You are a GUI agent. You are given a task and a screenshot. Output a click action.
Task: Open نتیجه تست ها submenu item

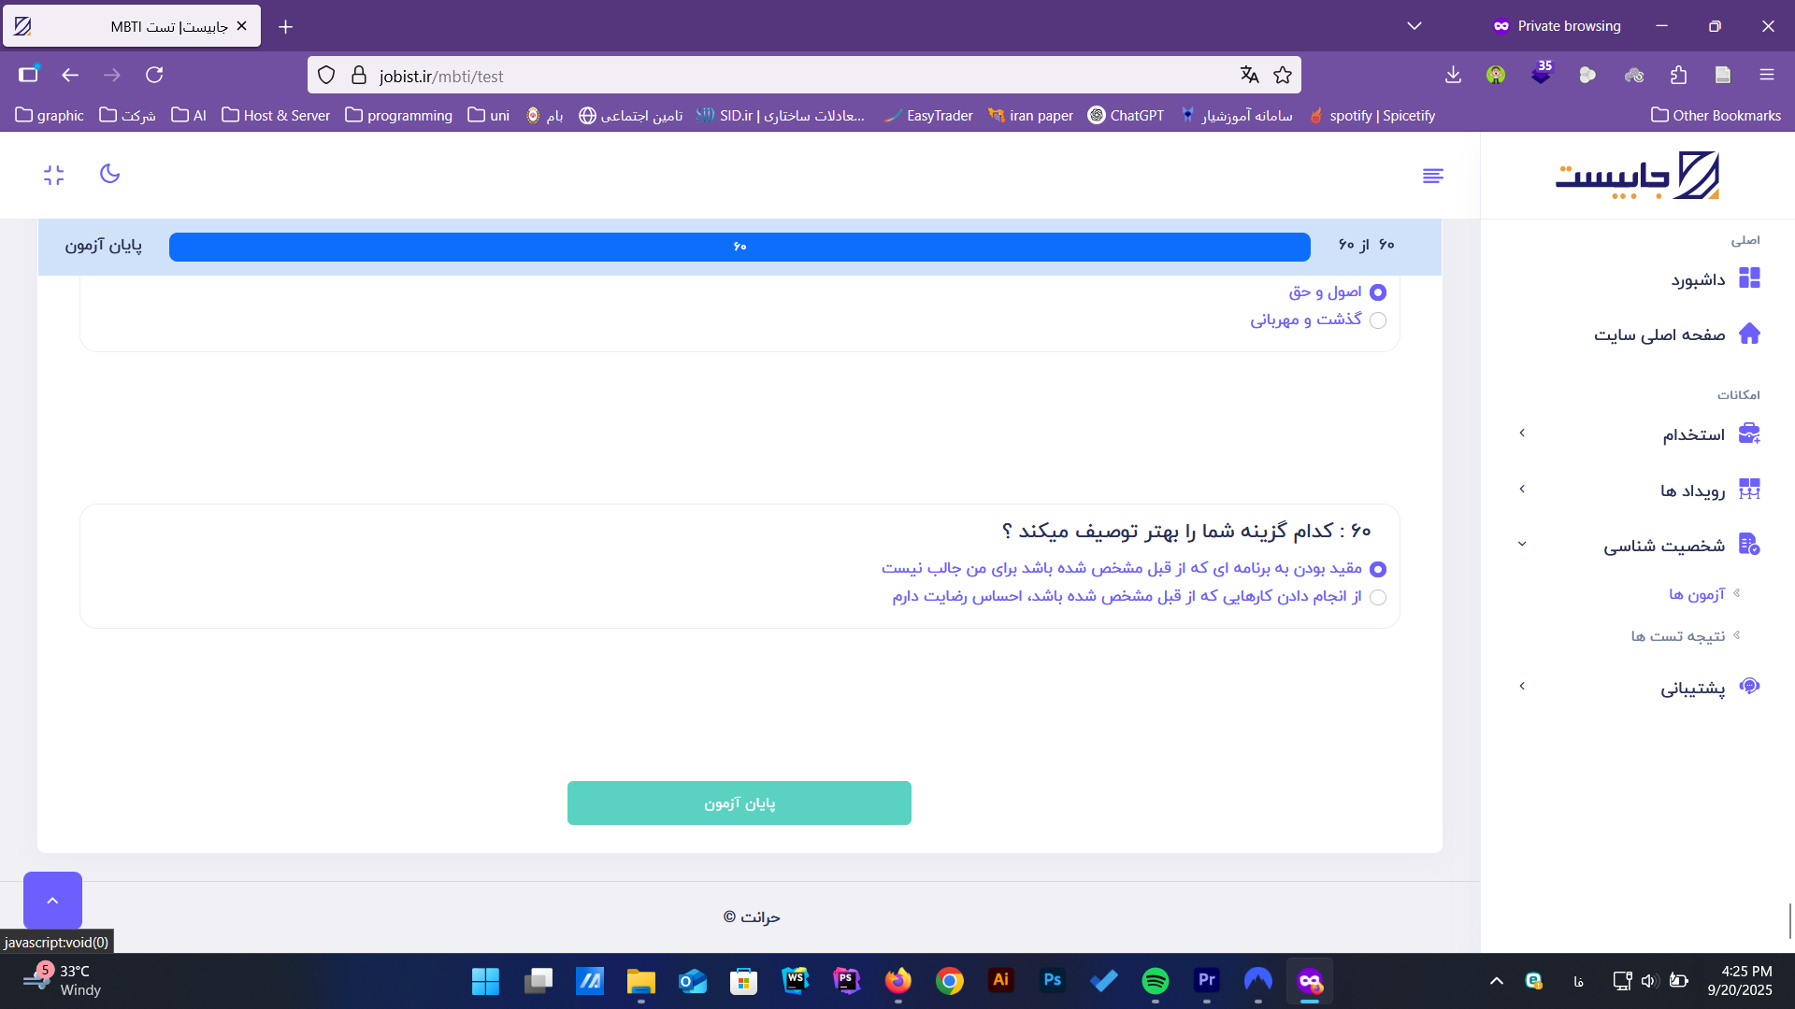tap(1677, 636)
